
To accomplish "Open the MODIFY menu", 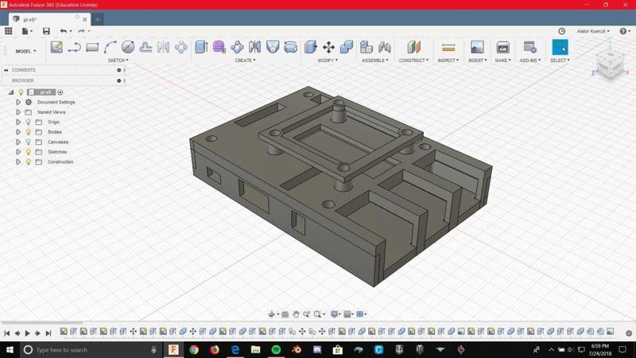I will pyautogui.click(x=328, y=60).
